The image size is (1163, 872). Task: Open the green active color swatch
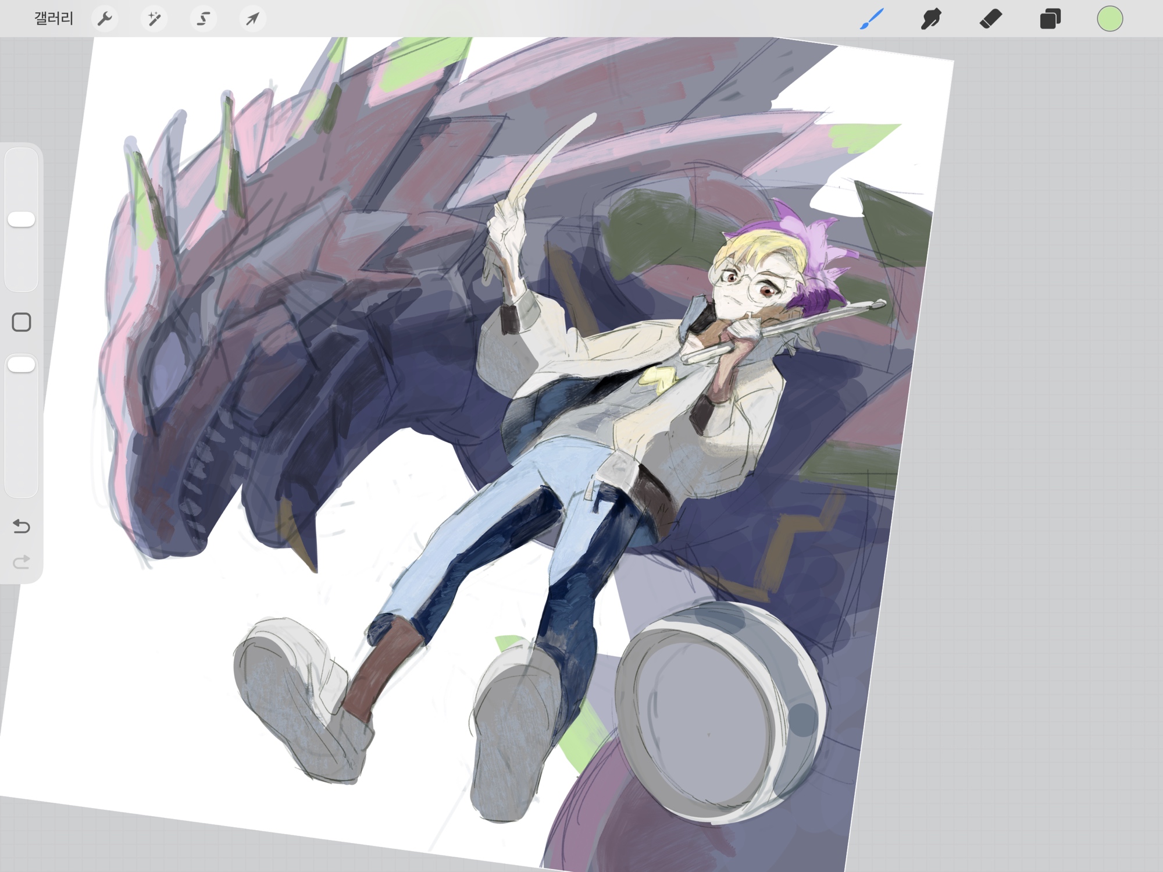click(1110, 19)
